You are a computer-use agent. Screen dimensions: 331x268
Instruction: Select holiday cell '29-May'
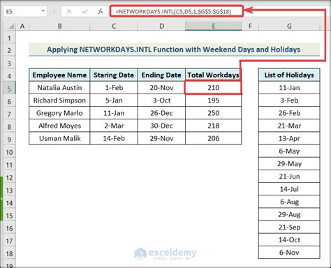click(289, 164)
